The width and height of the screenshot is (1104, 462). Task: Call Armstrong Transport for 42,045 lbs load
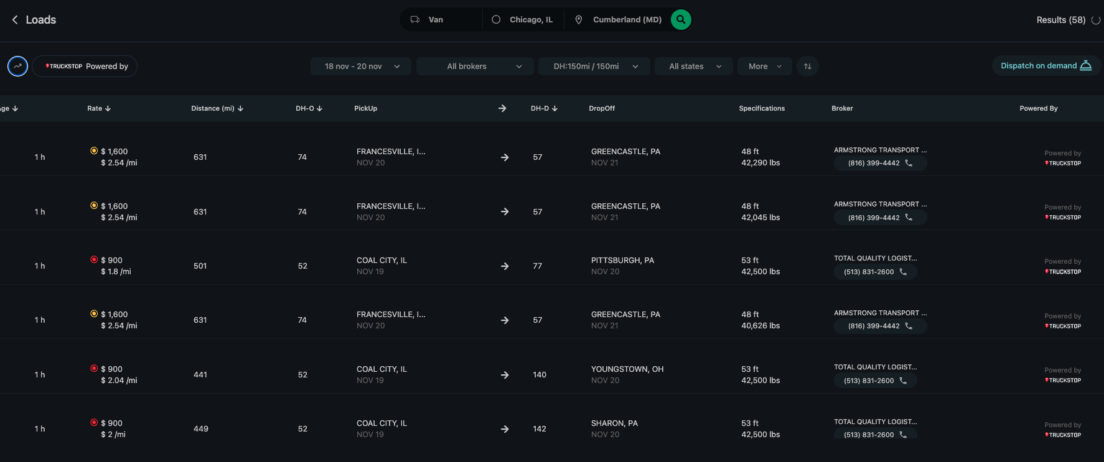click(880, 218)
